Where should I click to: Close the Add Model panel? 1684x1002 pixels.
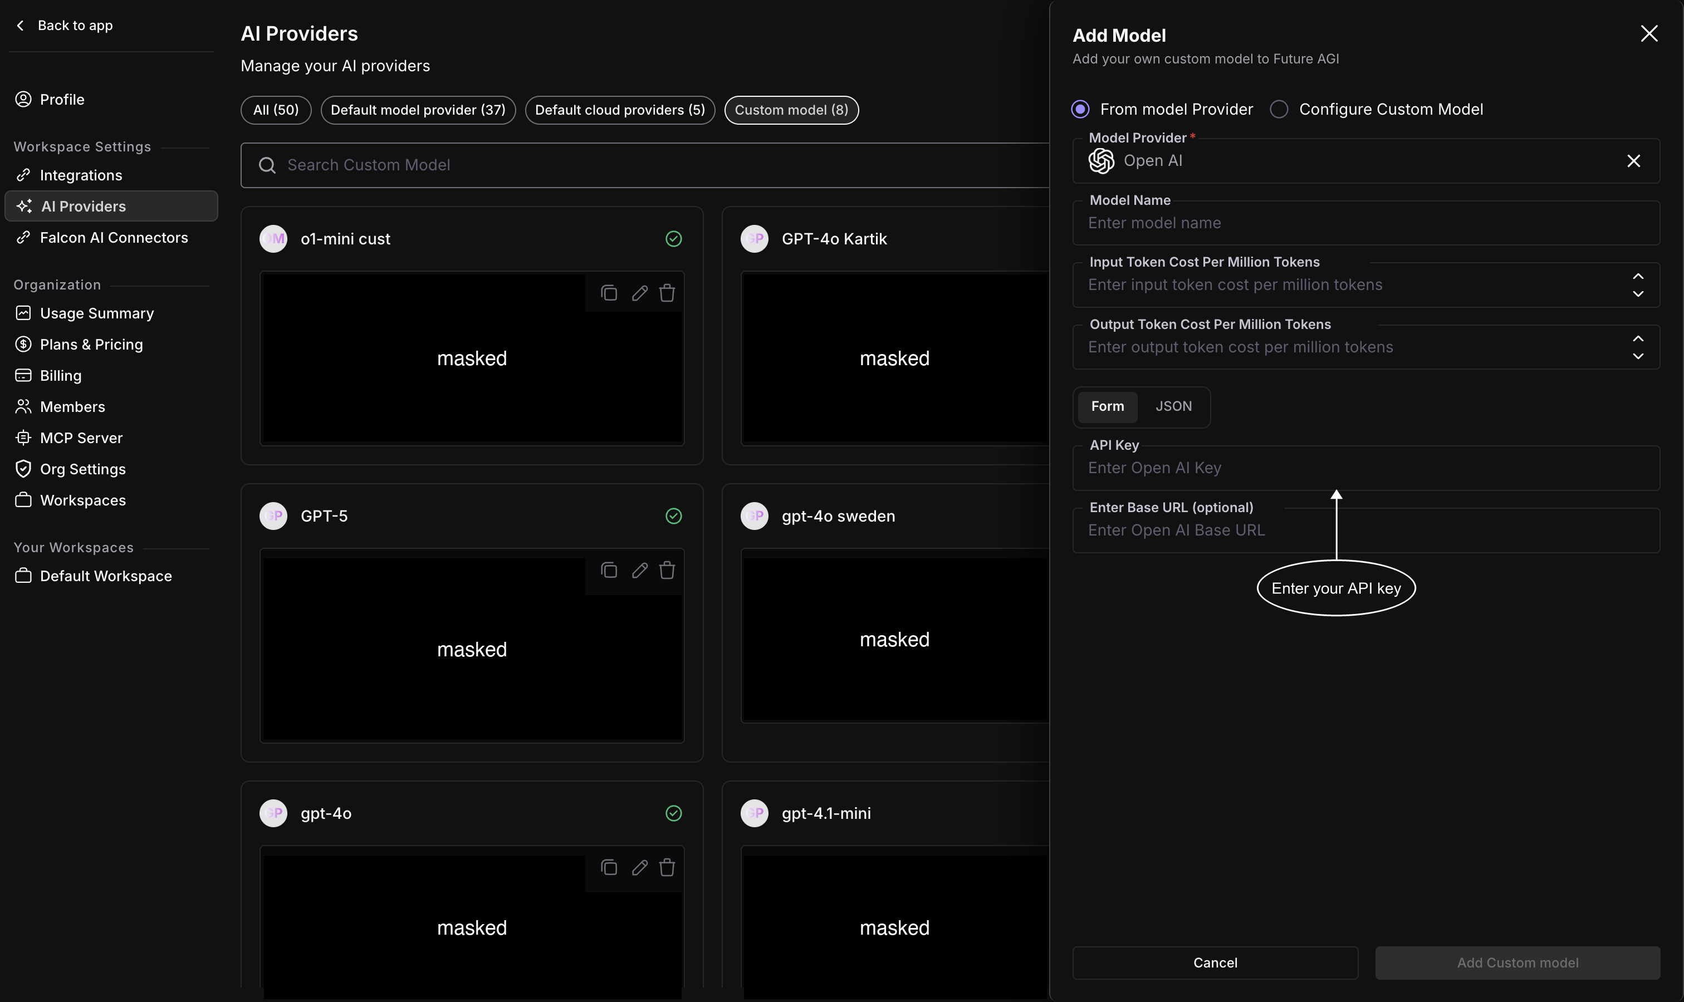pyautogui.click(x=1649, y=34)
